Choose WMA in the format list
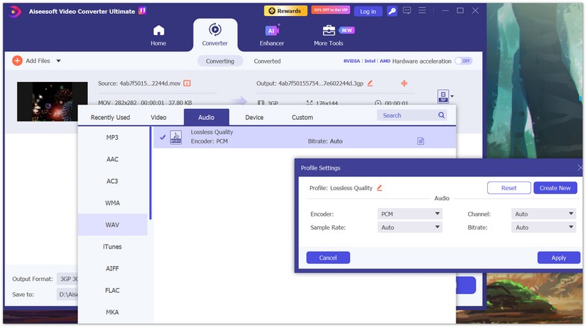Viewport: 586px width, 327px height. click(x=112, y=203)
